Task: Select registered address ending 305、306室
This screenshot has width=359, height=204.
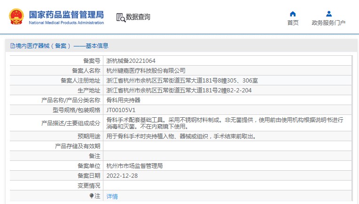Action: pos(182,80)
